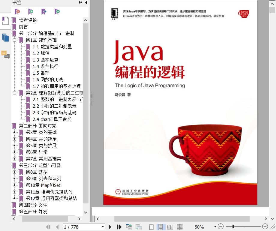
Task: Open bookmark 1.7 函数调用的基本原理
Action: point(57,86)
